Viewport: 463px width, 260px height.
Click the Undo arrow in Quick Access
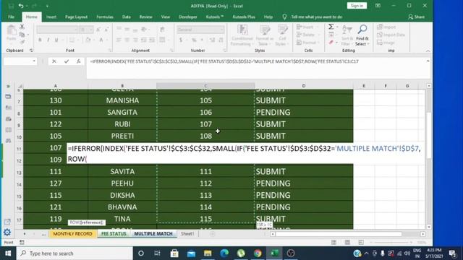pyautogui.click(x=21, y=6)
